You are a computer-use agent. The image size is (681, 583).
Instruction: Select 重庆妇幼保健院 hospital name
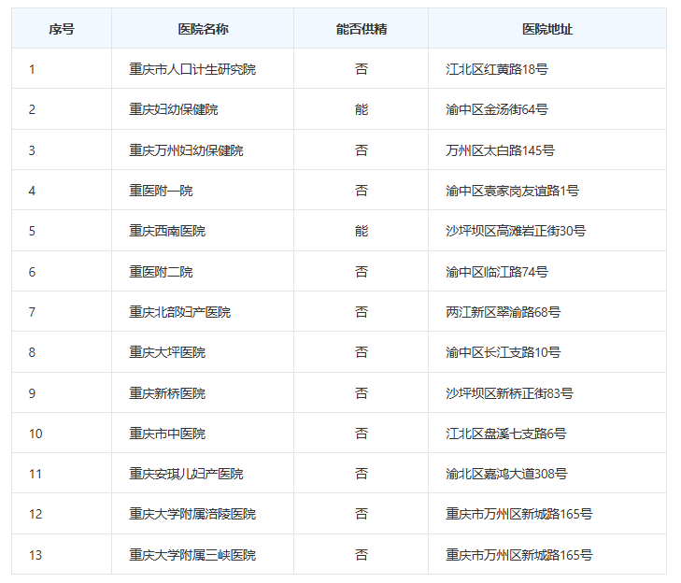tap(174, 109)
